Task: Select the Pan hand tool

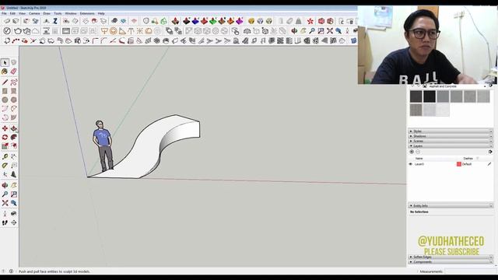Action: [x=14, y=185]
